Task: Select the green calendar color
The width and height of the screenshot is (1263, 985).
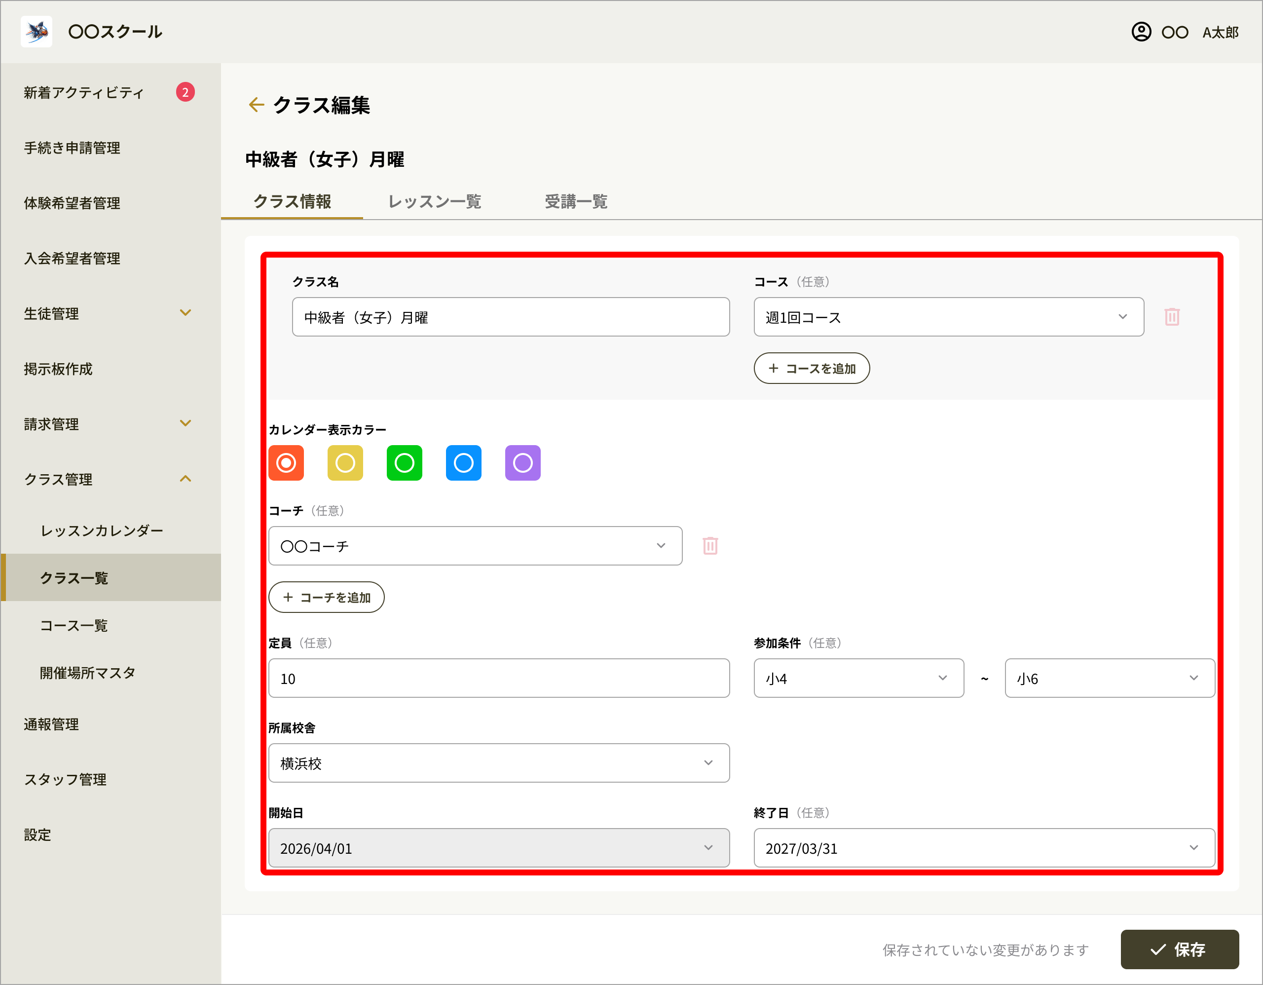Action: tap(404, 463)
